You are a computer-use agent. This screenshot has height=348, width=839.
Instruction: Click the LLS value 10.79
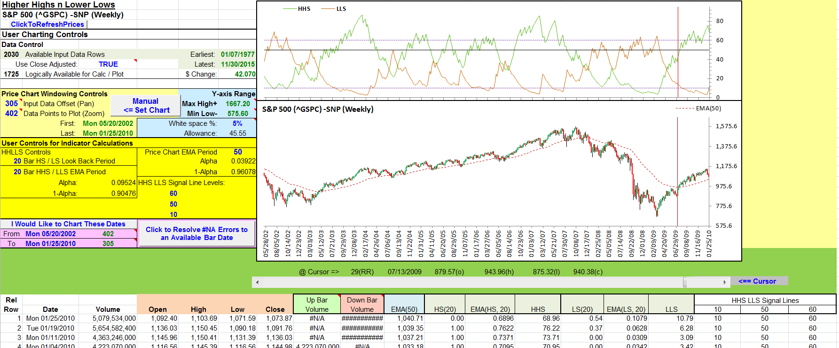[684, 318]
